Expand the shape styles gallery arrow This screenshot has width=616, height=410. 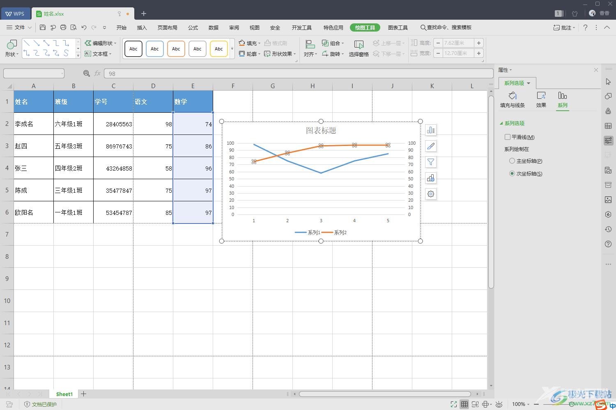(x=232, y=48)
